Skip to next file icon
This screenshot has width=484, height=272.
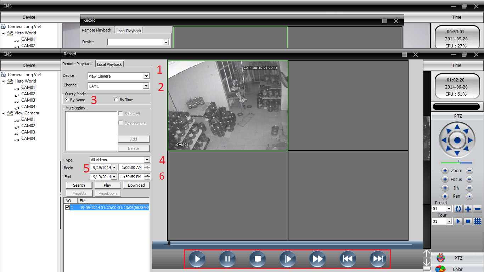pyautogui.click(x=378, y=259)
